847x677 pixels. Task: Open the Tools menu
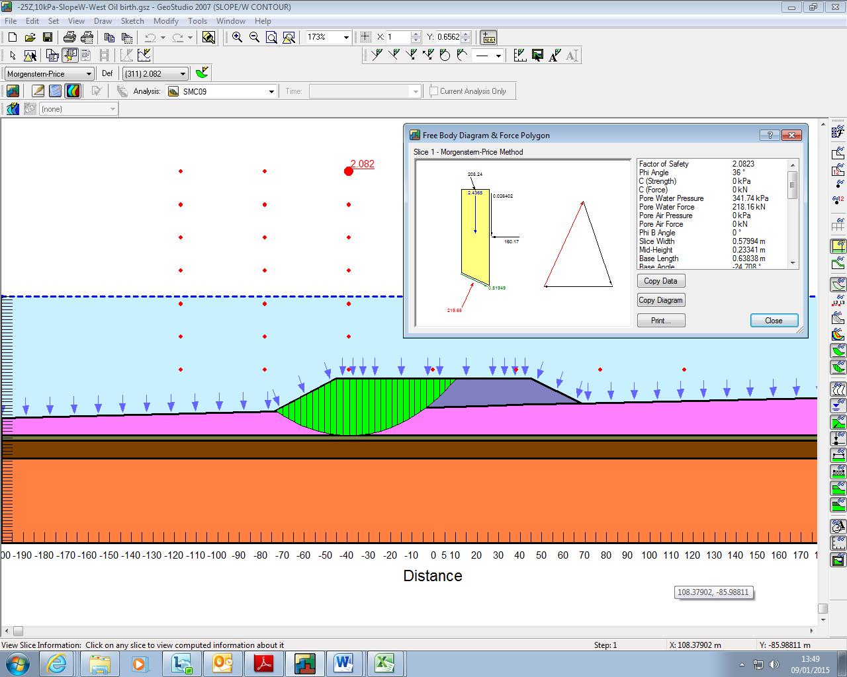tap(197, 21)
